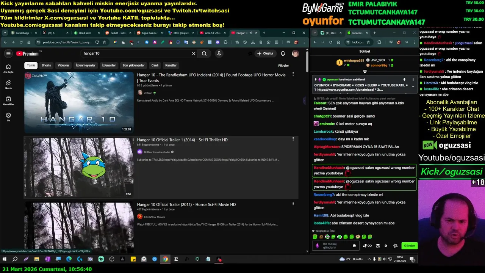Expand the pinned oguzsasi chat message
This screenshot has width=485, height=273.
tap(413, 87)
